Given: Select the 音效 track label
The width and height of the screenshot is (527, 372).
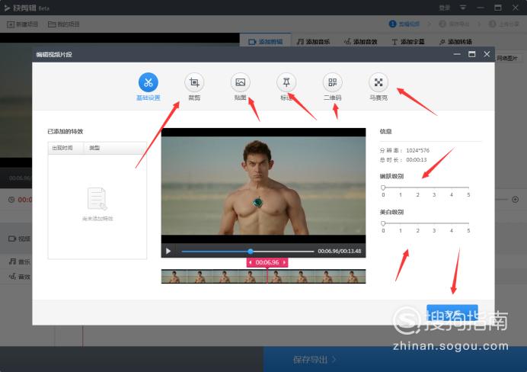Looking at the screenshot, I should coord(20,277).
